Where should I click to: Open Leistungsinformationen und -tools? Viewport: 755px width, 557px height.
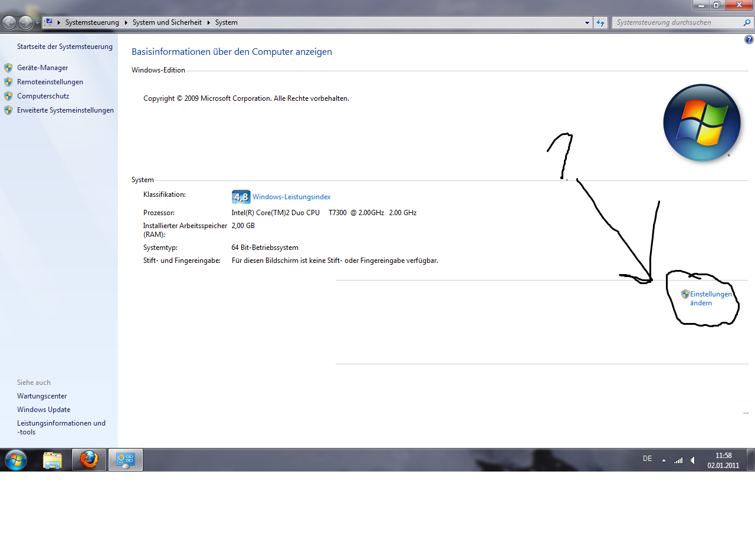(61, 427)
